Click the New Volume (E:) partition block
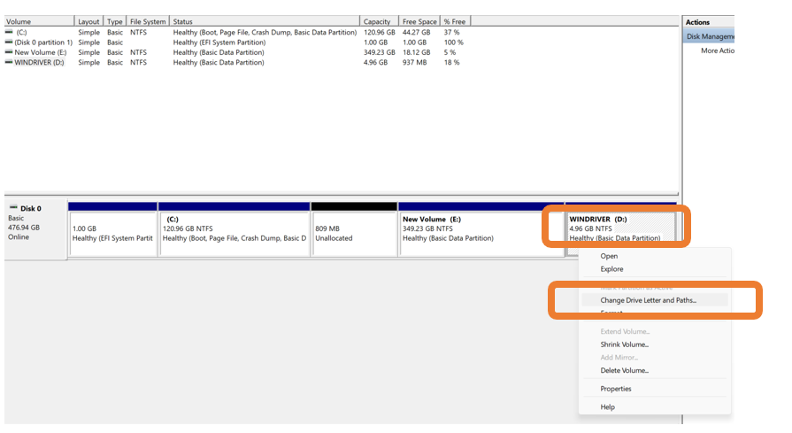The width and height of the screenshot is (792, 433). [481, 233]
